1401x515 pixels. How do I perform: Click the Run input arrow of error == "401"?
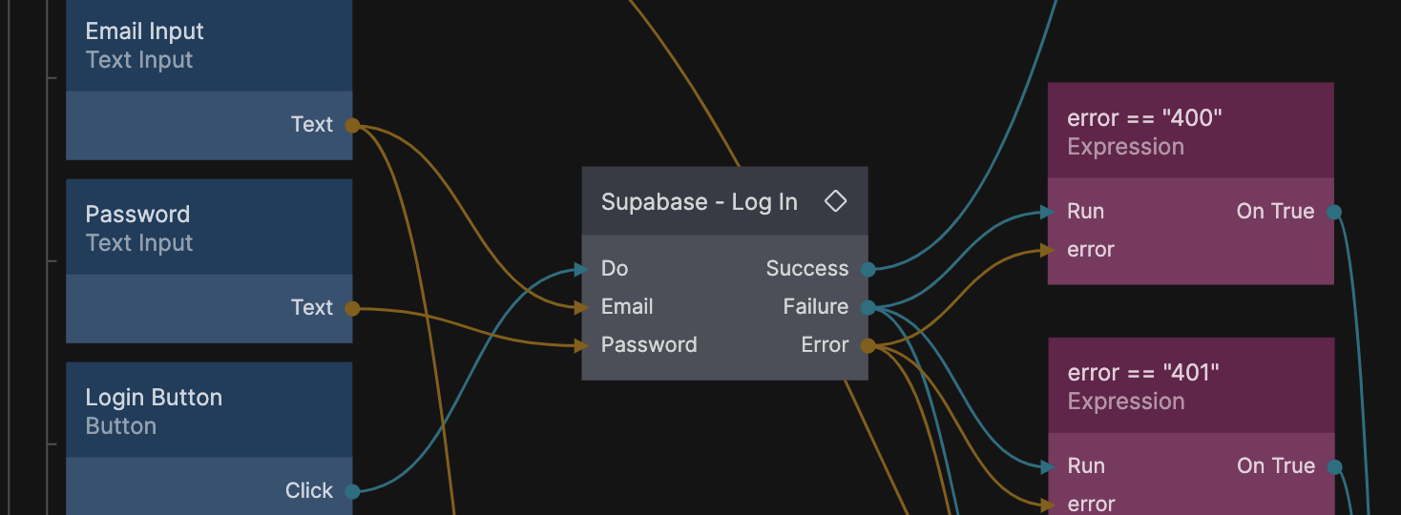(x=1048, y=466)
